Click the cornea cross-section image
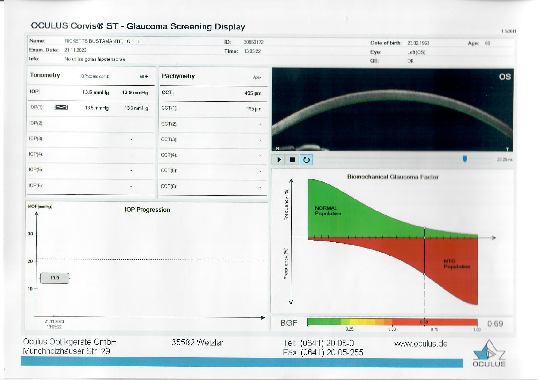Screen dimensions: 538x380 pos(392,109)
